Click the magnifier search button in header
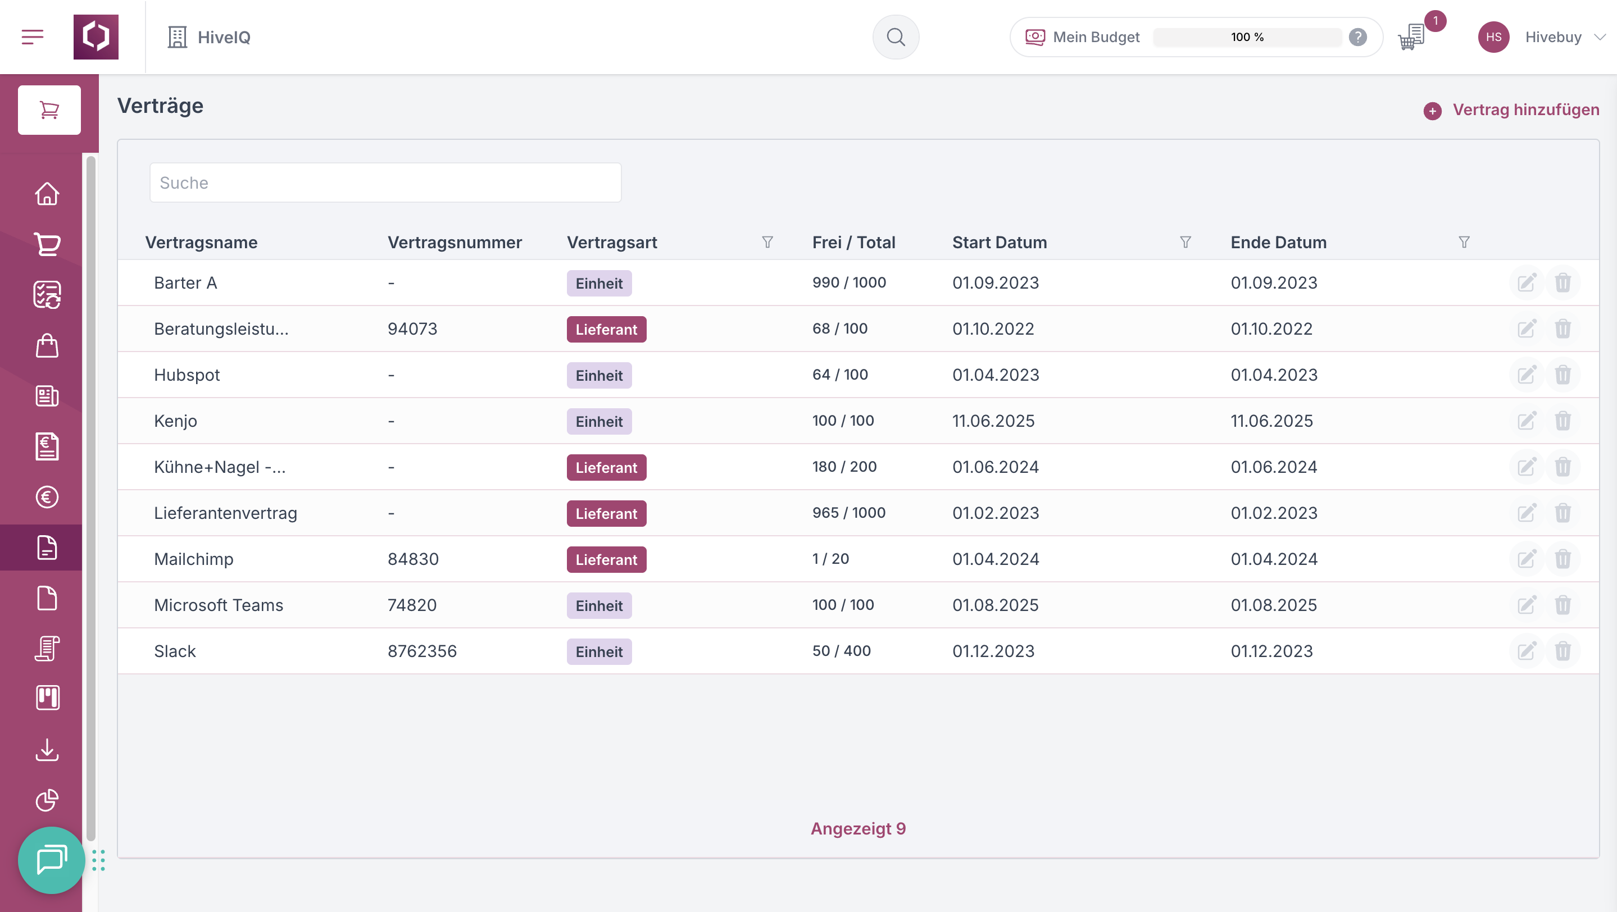The height and width of the screenshot is (912, 1617). 896,37
